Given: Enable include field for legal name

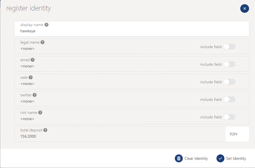Looking at the screenshot, I should click(229, 47).
